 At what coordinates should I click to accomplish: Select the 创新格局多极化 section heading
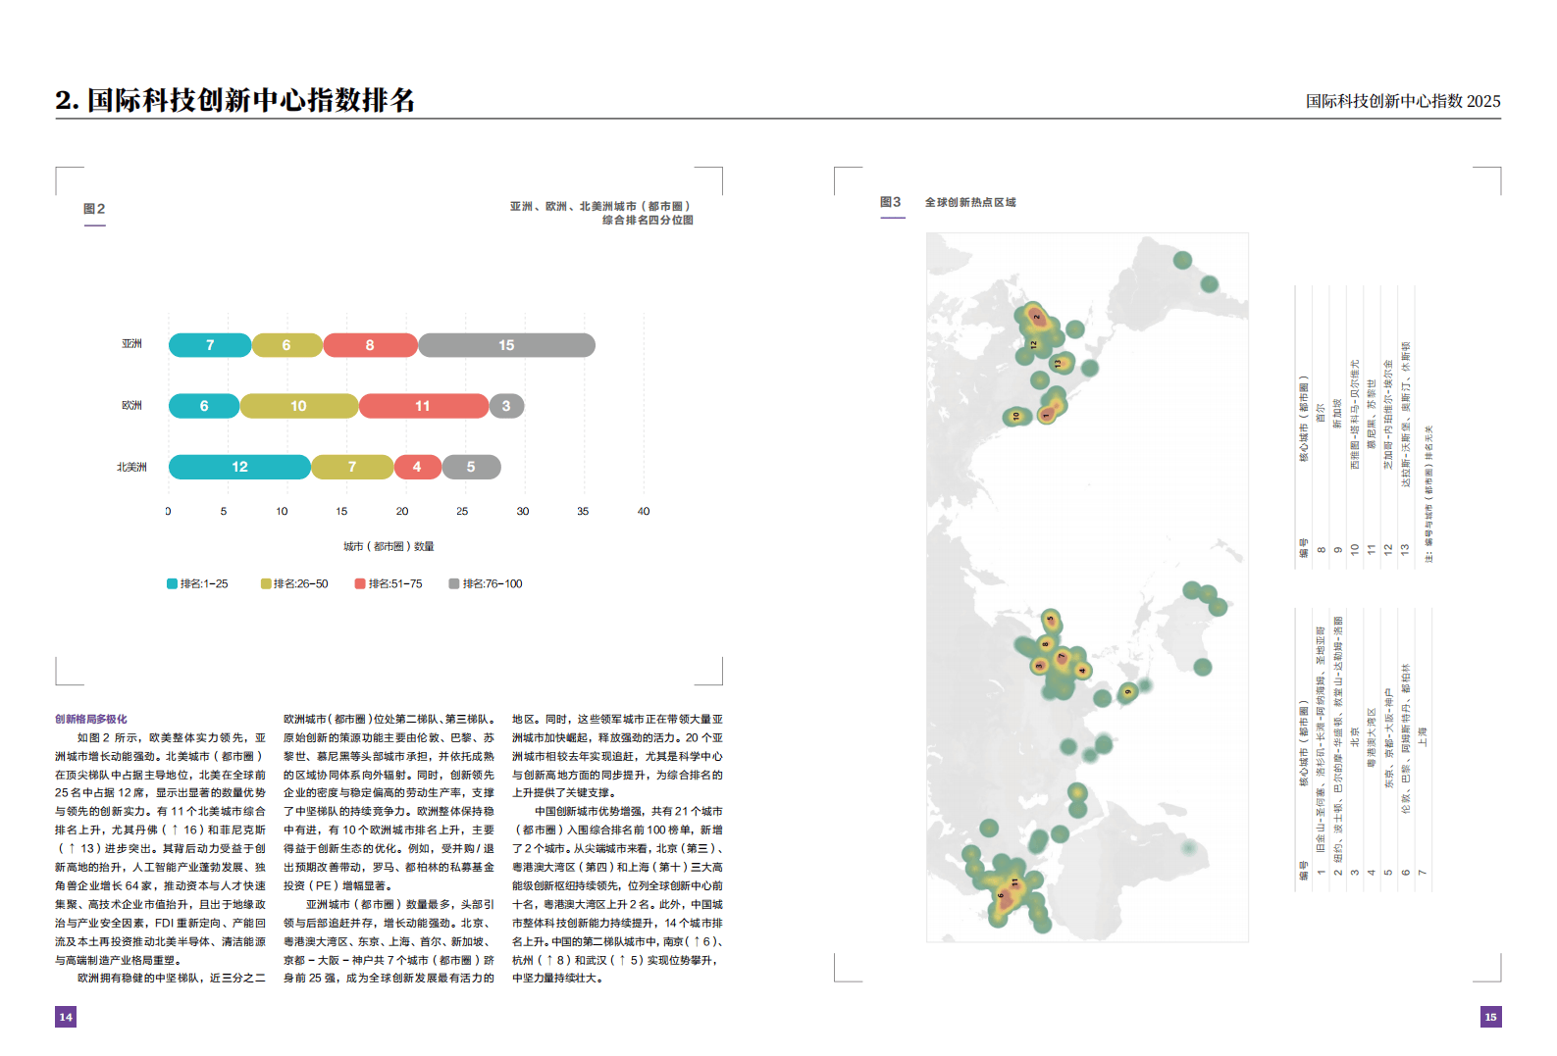(x=91, y=719)
